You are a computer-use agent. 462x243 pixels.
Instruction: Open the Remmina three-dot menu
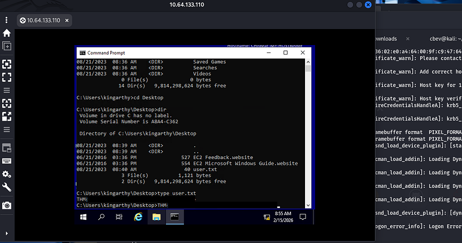tap(7, 20)
